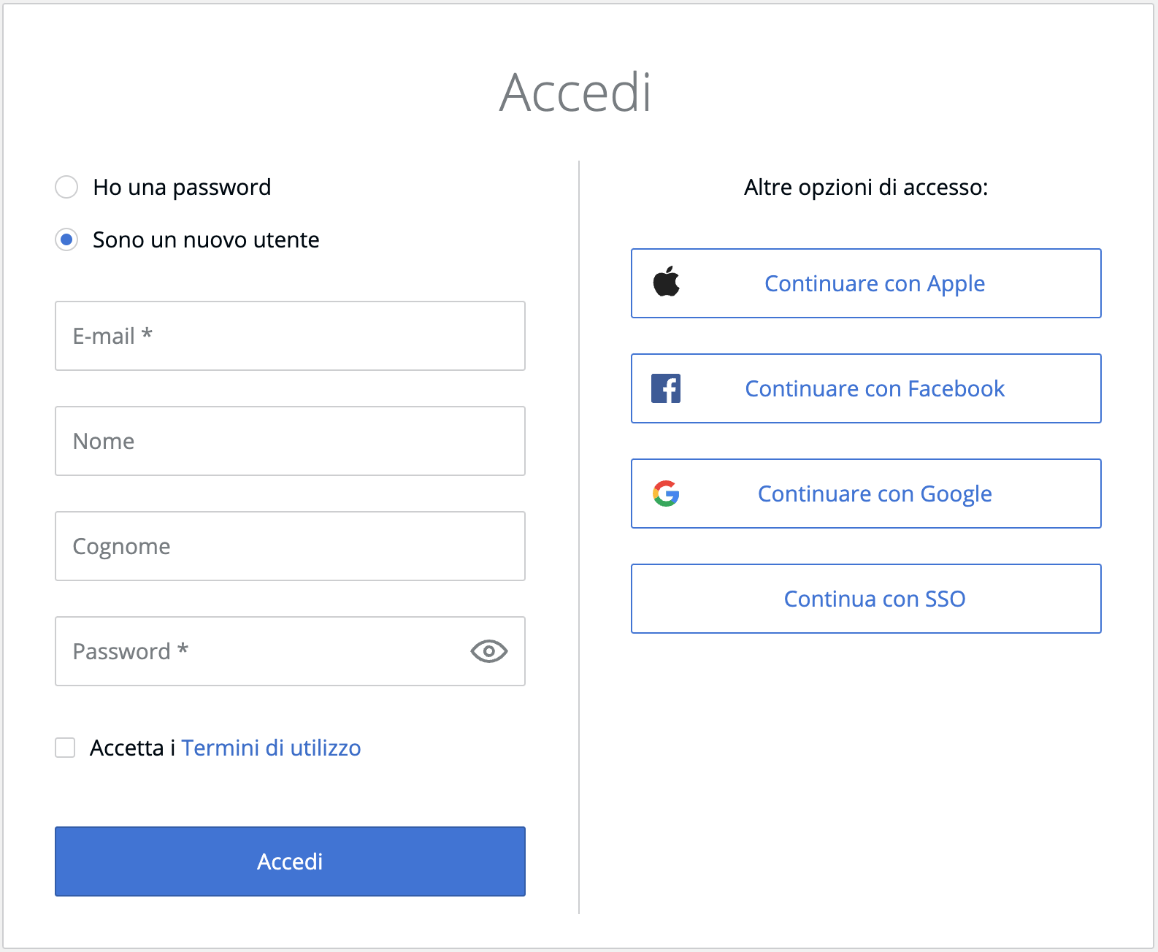Screen dimensions: 1158x952
Task: Click the Apple logo icon
Action: point(666,283)
